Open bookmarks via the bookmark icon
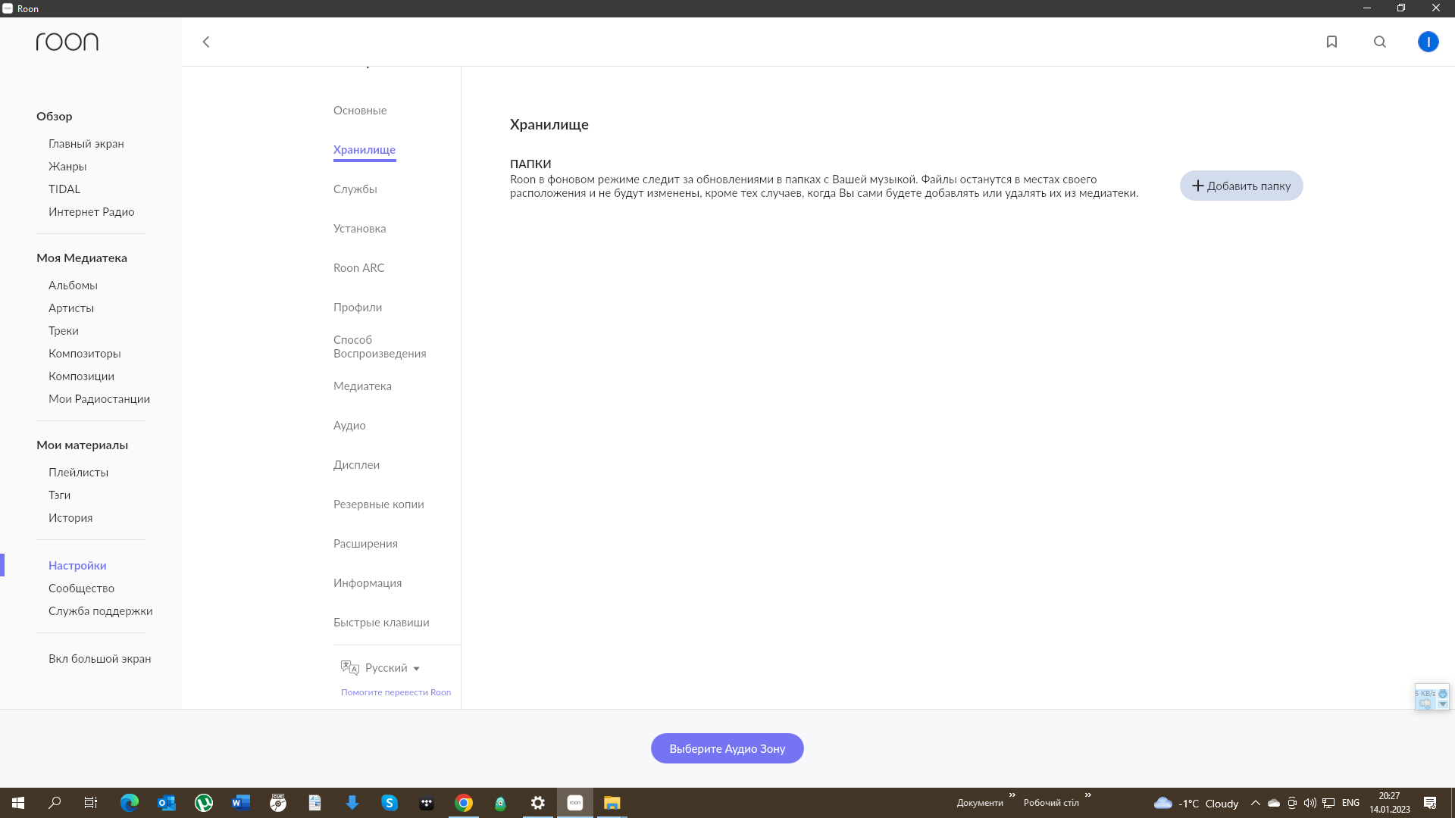Image resolution: width=1455 pixels, height=818 pixels. [x=1331, y=42]
